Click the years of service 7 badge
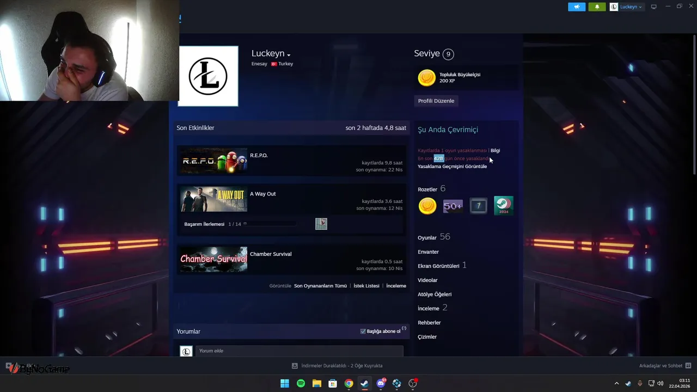The width and height of the screenshot is (697, 392). [478, 206]
